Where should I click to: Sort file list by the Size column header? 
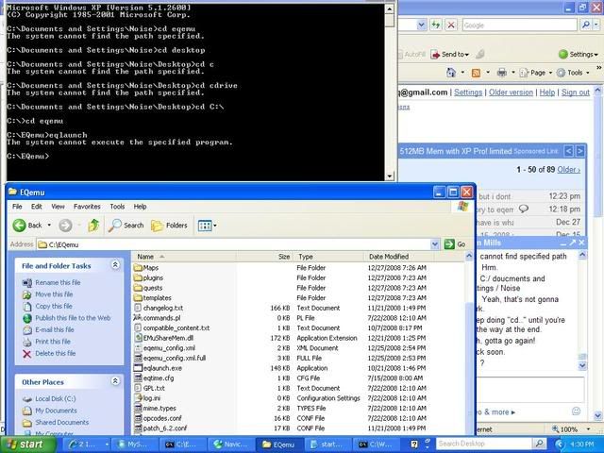coord(265,257)
